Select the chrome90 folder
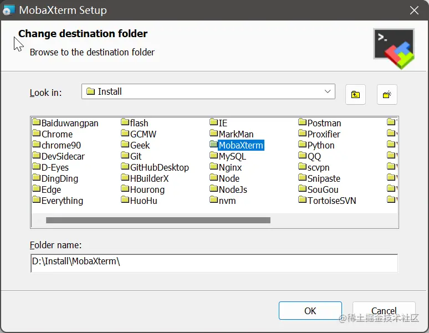The image size is (429, 333). [57, 145]
